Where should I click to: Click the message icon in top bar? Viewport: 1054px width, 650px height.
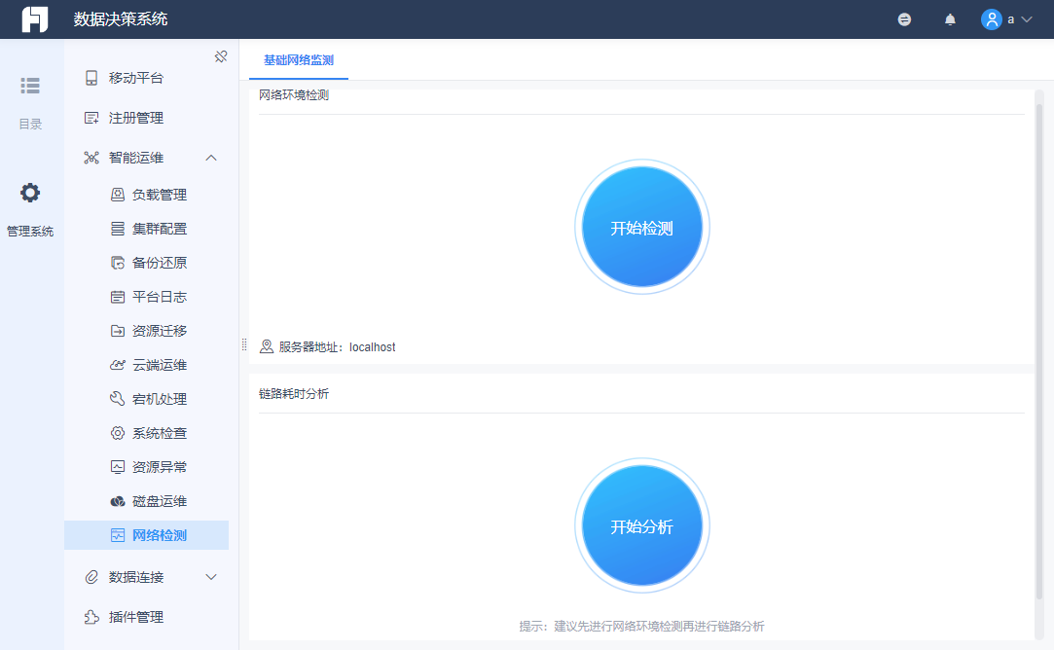[x=905, y=19]
